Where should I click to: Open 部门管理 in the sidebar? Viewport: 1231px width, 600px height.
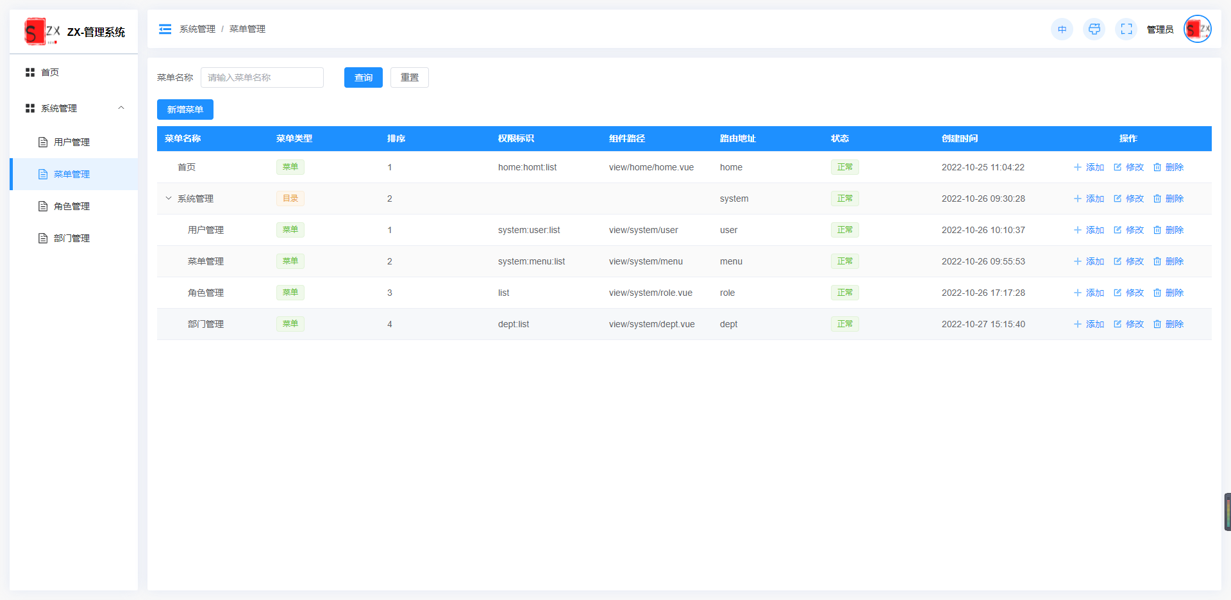pyautogui.click(x=74, y=238)
